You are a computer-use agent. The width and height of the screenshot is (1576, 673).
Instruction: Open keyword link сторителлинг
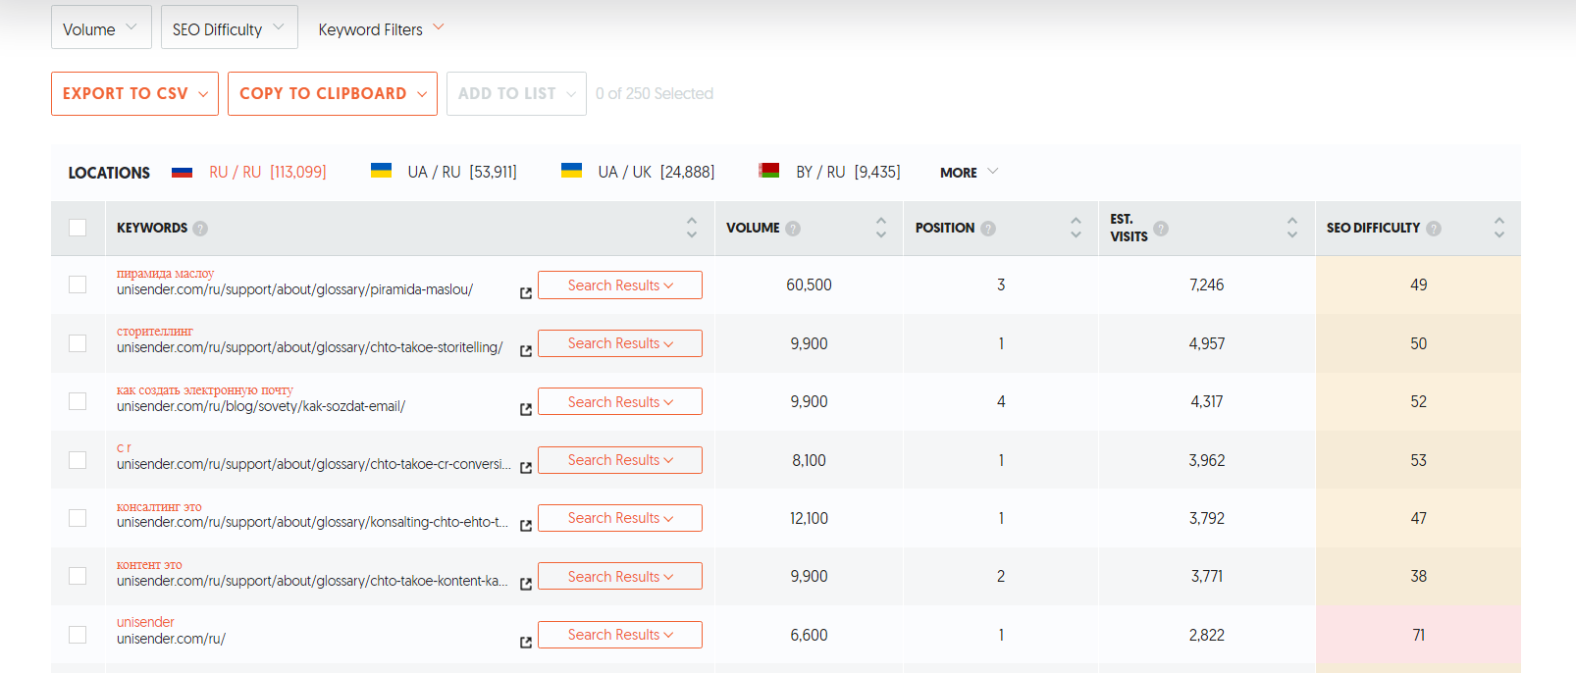pyautogui.click(x=155, y=332)
